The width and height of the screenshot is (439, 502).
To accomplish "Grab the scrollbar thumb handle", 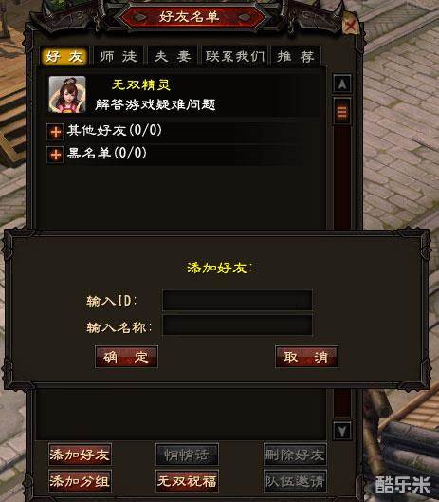I will pyautogui.click(x=342, y=112).
